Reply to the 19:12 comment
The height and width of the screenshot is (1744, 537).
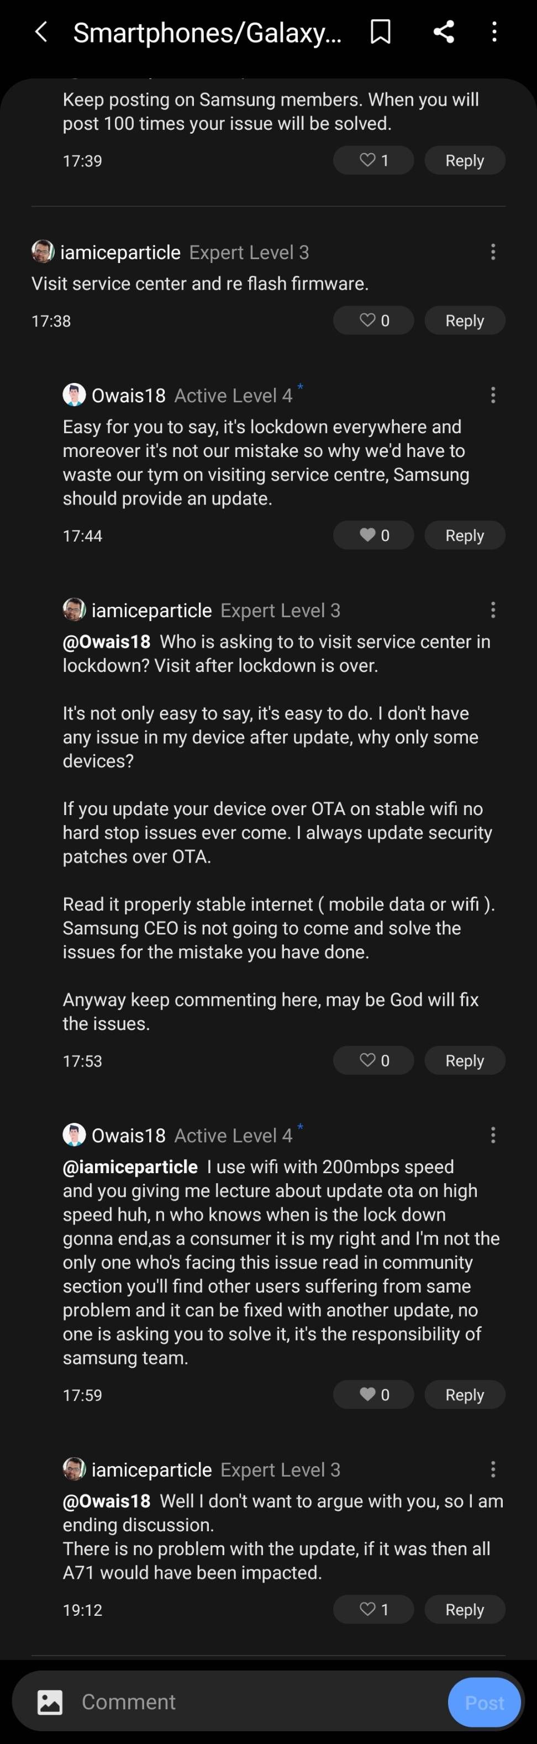point(465,1609)
